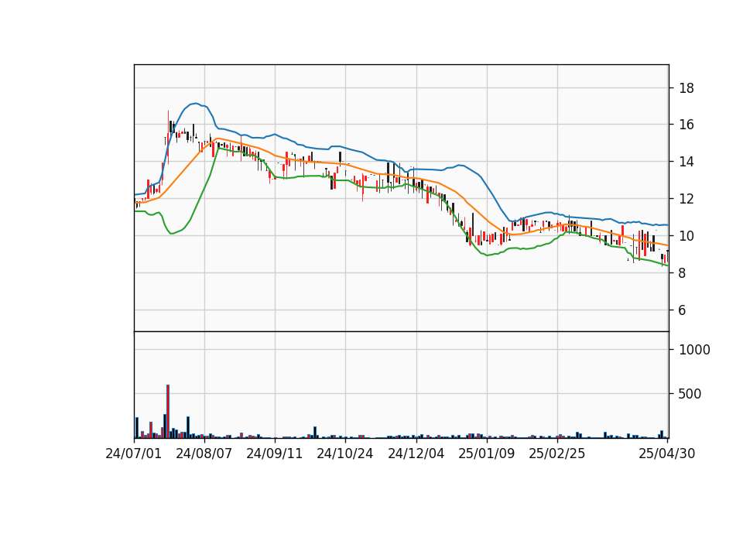This screenshot has height=534, width=743.
Task: Click the price axis value 6
Action: click(x=683, y=310)
